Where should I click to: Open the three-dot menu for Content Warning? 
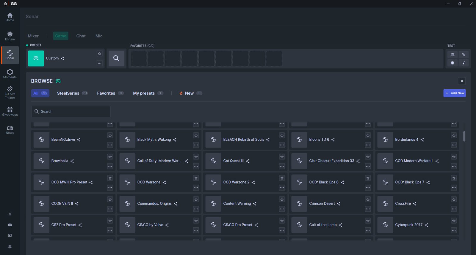282,209
